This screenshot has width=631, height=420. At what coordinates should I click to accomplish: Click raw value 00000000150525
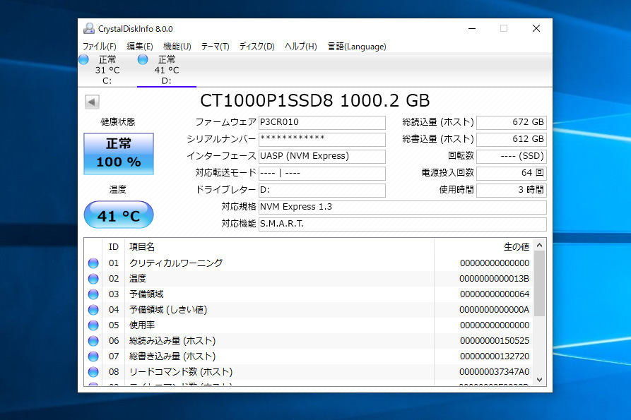click(495, 341)
